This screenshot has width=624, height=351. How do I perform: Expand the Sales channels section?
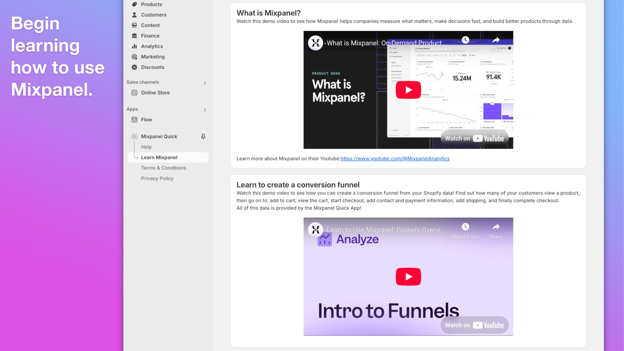click(x=204, y=83)
